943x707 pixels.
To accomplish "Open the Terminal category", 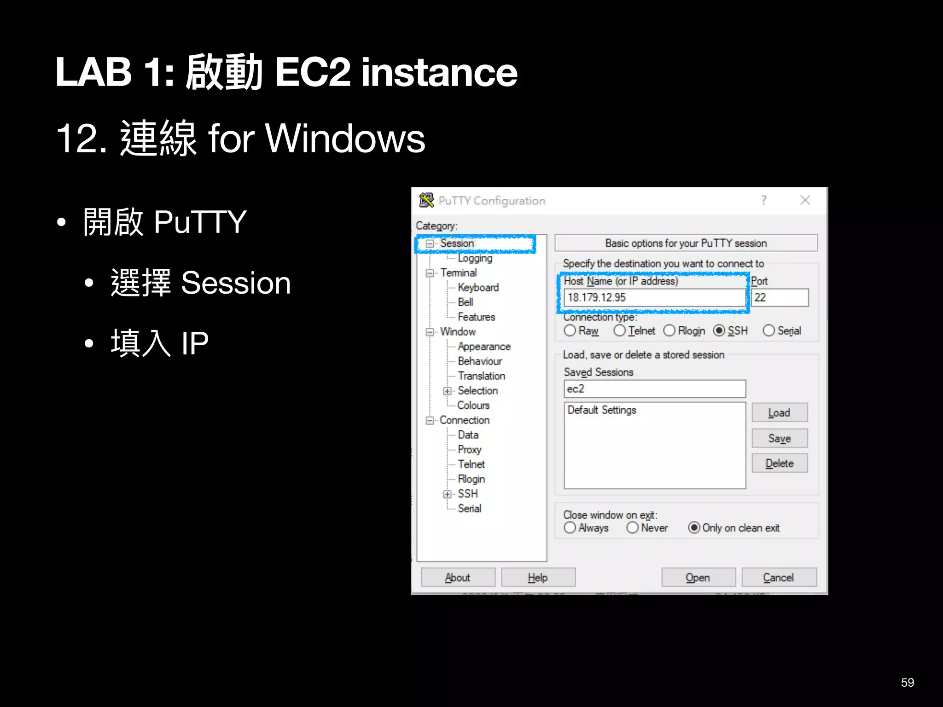I will click(x=458, y=272).
